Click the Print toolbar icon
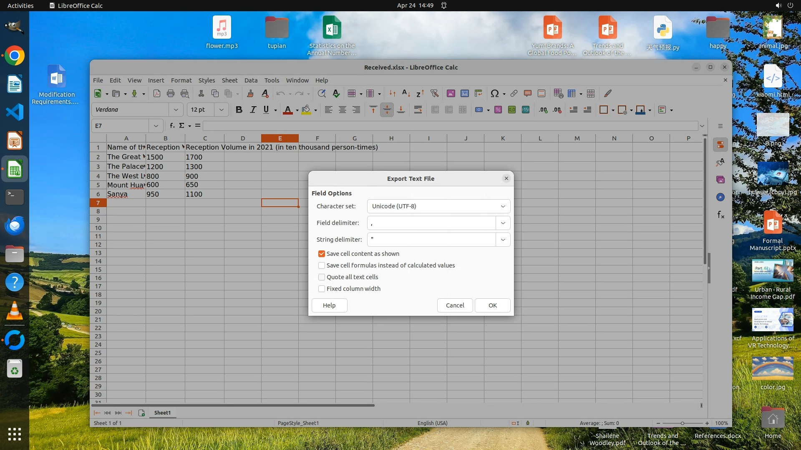Viewport: 801px width, 450px height. (171, 94)
